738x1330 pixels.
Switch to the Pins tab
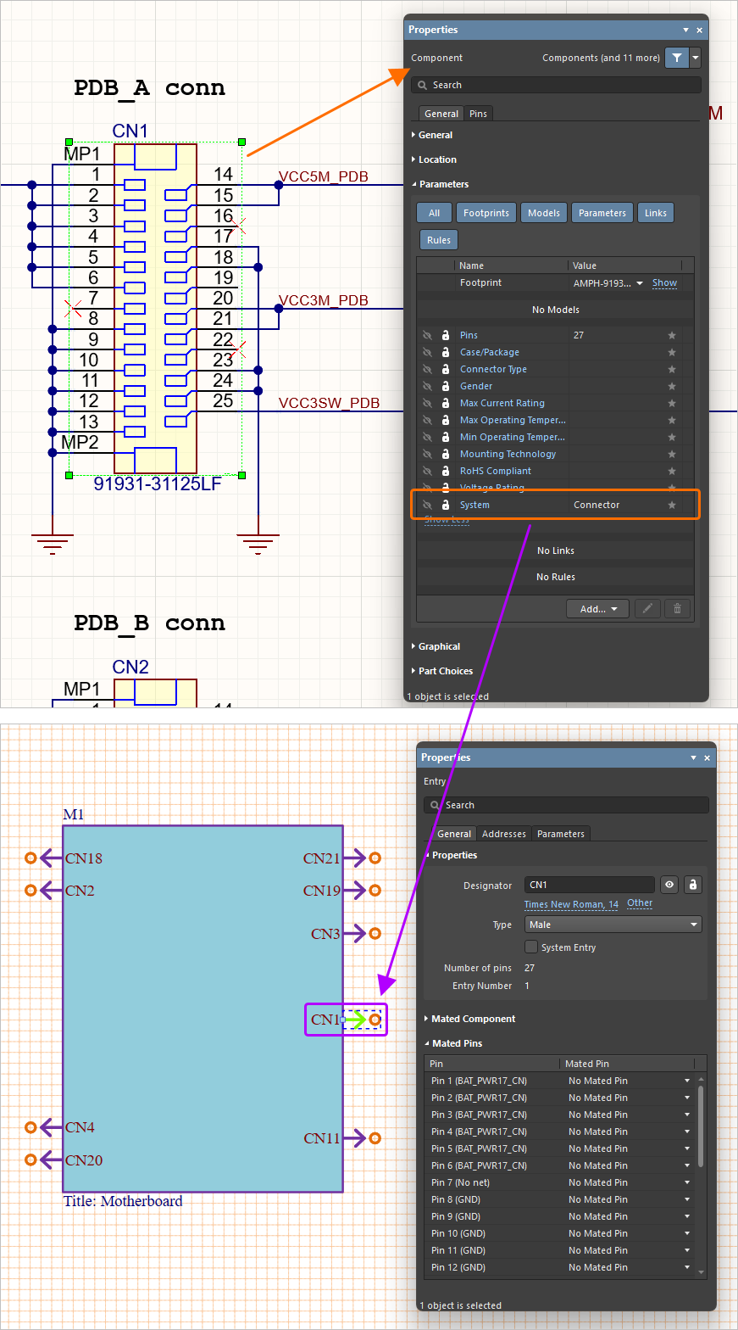tap(478, 114)
